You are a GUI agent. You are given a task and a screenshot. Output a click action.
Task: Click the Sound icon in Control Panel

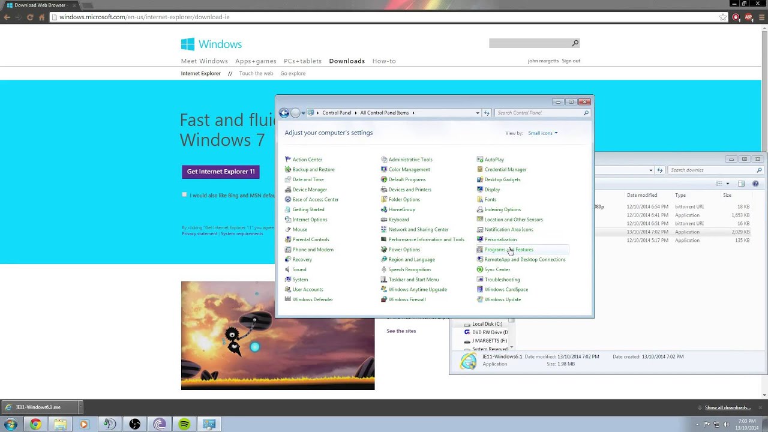coord(288,269)
